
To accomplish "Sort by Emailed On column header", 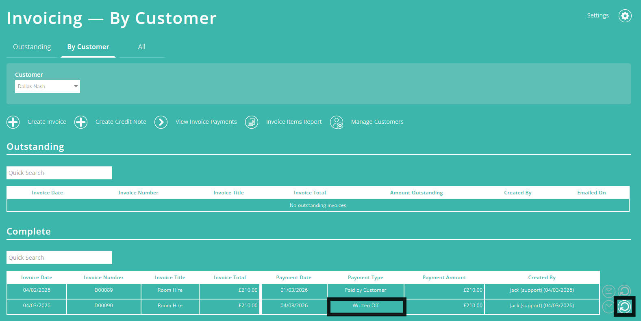I will (591, 193).
